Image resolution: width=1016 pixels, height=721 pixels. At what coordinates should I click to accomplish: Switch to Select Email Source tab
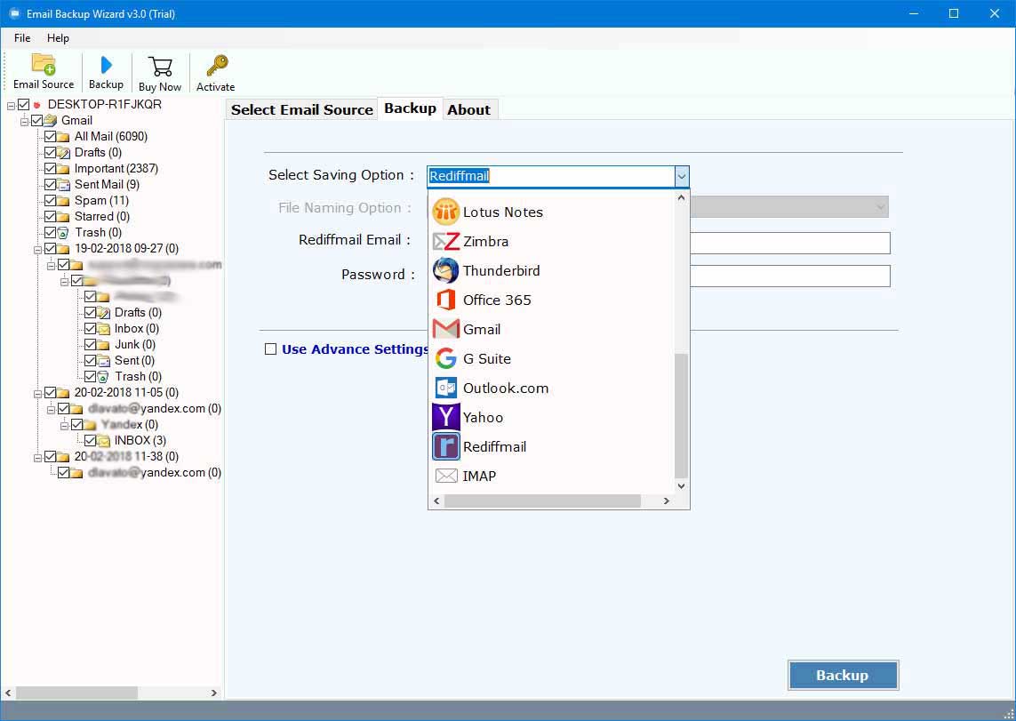click(302, 109)
